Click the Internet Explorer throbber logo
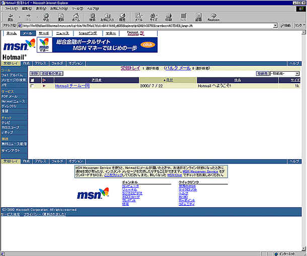Image resolution: width=307 pixels, height=256 pixels. (x=301, y=9)
